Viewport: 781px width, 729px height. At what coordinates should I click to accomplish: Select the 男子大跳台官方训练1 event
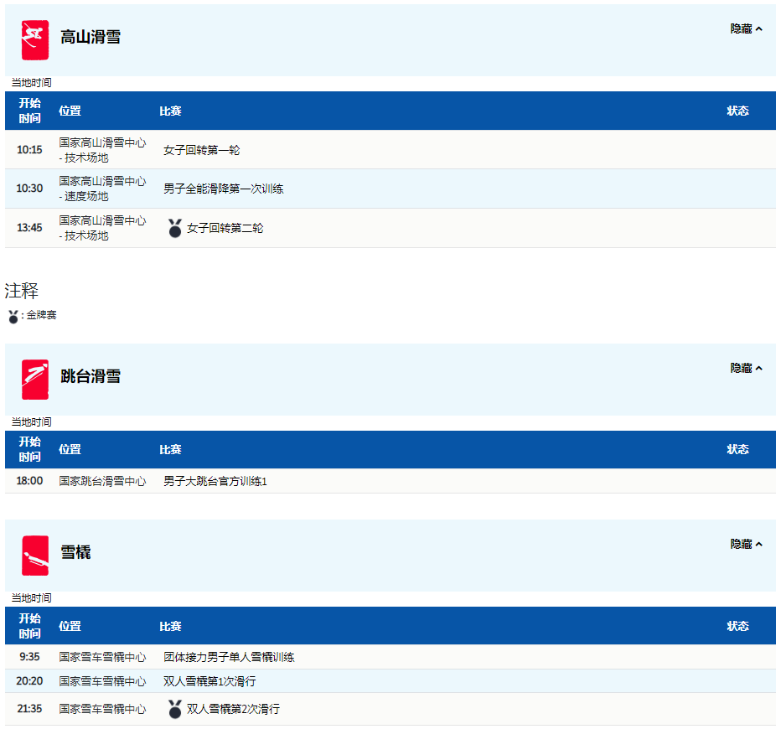215,481
